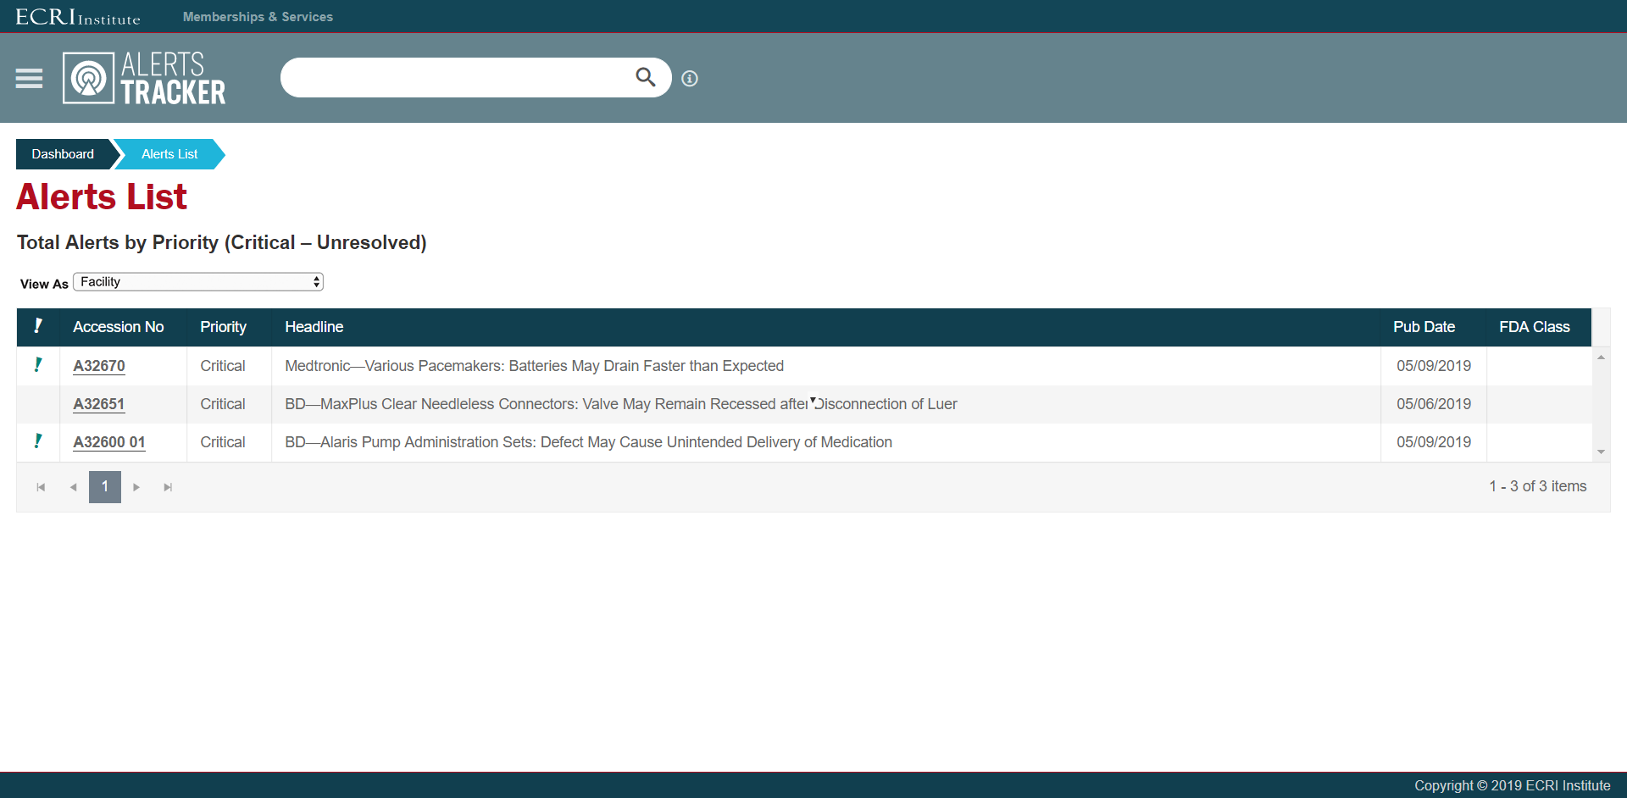The image size is (1627, 798).
Task: Click exclamation flag on alert A32670
Action: tap(38, 365)
